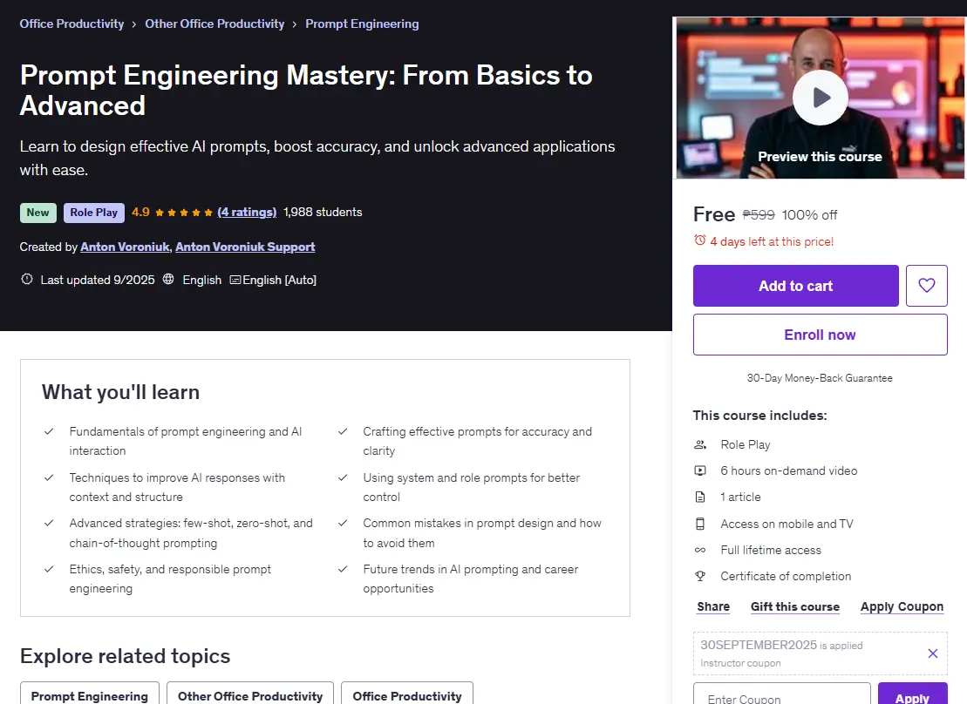Select the Other Office Productivity topic tag
This screenshot has width=967, height=704.
pos(249,694)
